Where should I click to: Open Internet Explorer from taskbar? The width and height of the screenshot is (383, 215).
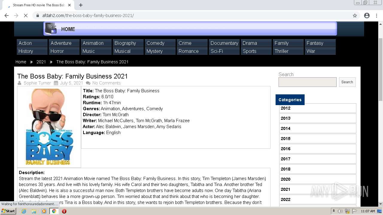click(24, 211)
